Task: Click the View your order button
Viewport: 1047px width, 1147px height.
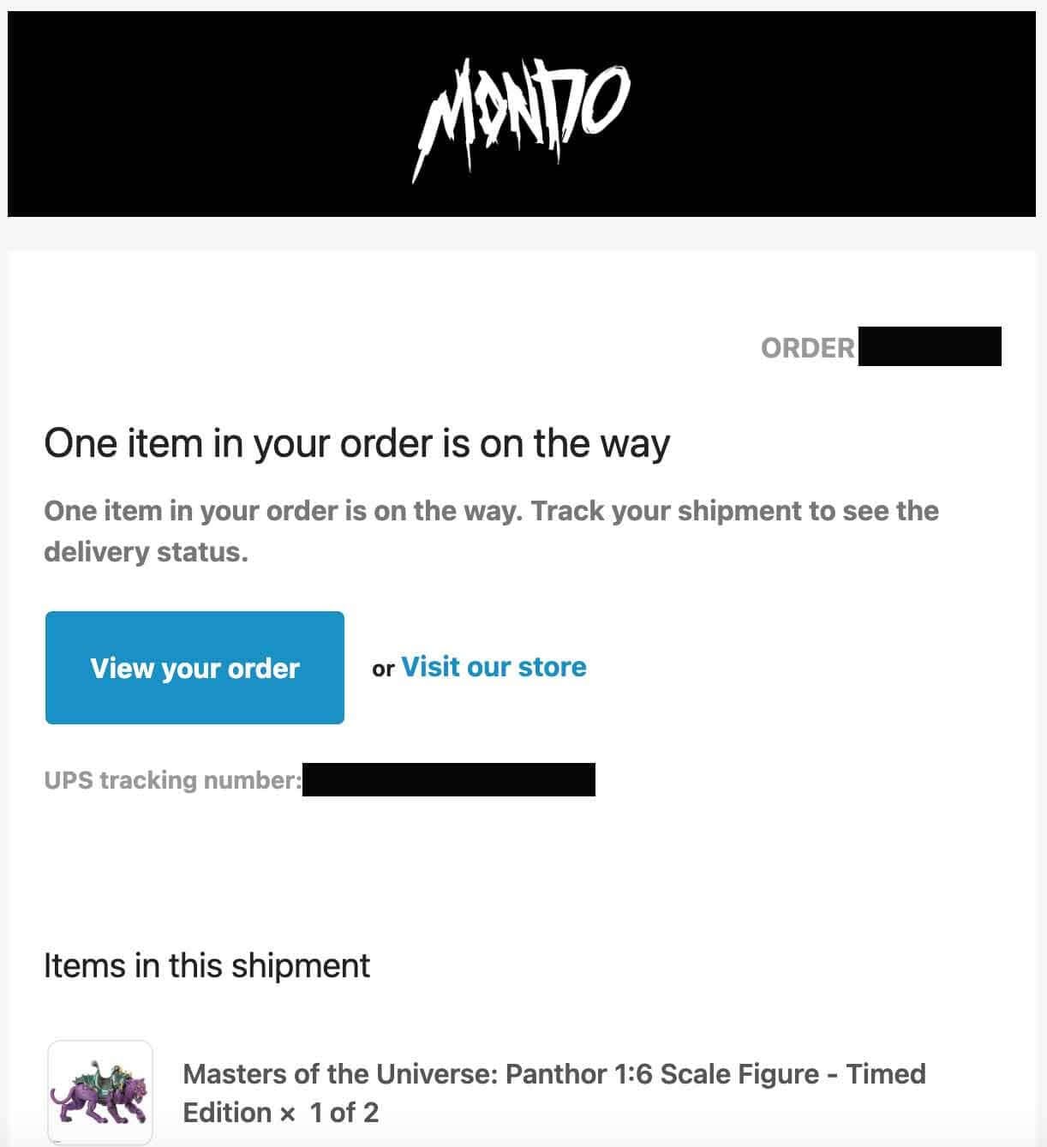Action: click(195, 668)
